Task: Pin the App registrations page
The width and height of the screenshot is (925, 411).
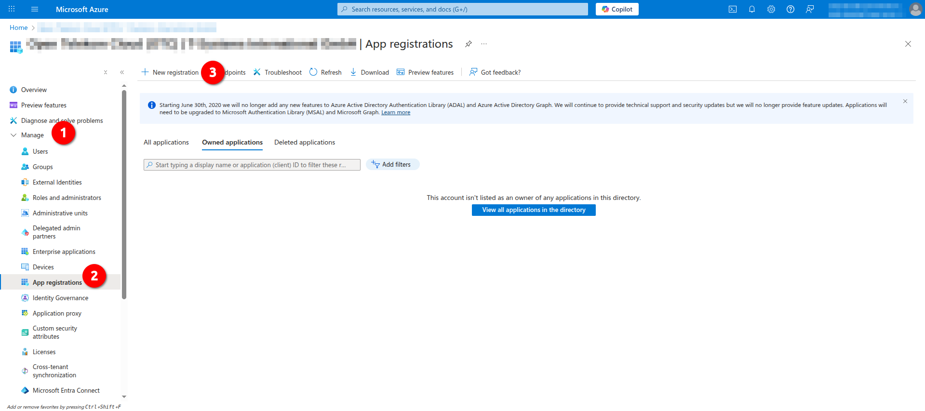Action: tap(468, 44)
